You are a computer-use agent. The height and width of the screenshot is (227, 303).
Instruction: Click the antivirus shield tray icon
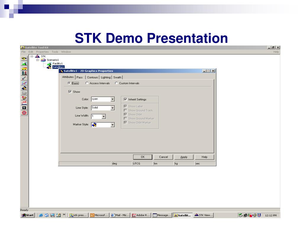(x=259, y=215)
